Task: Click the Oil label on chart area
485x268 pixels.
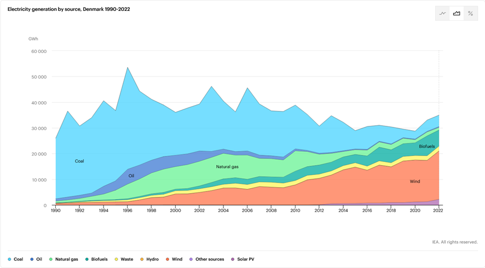Action: (131, 176)
